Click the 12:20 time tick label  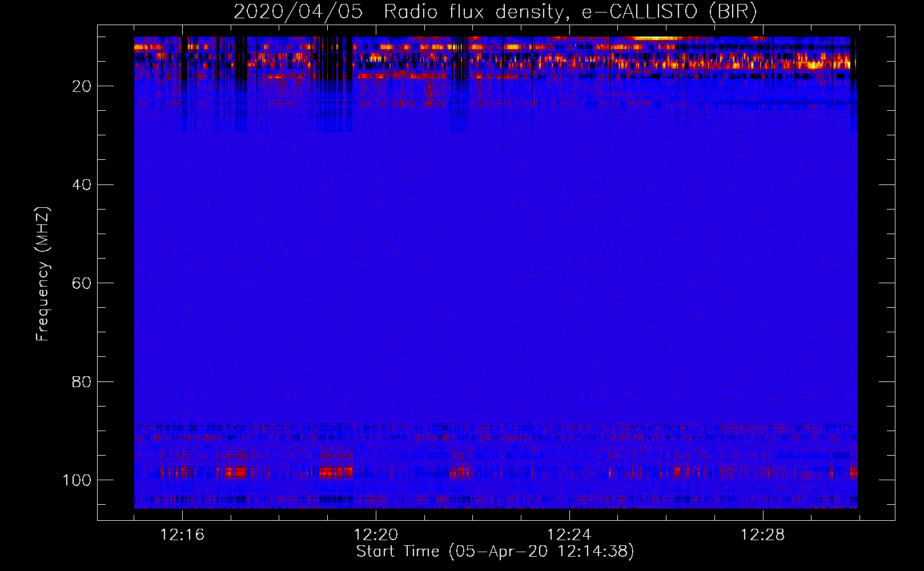(376, 535)
